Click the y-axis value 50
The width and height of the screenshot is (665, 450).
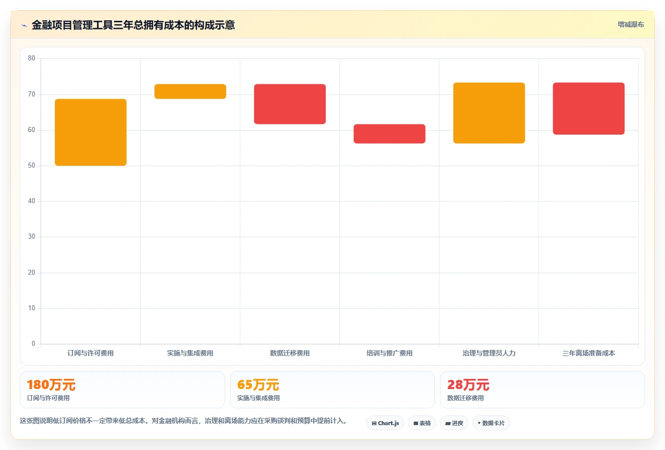coord(31,166)
